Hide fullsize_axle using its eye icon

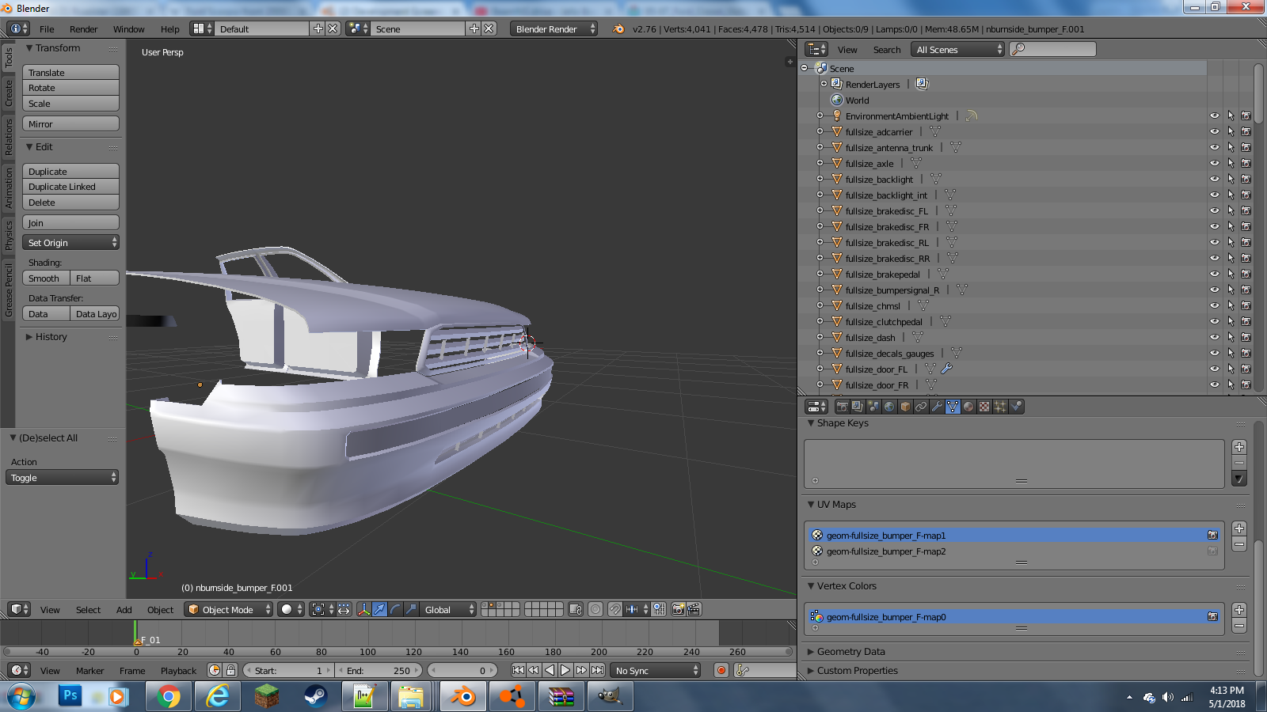tap(1214, 164)
